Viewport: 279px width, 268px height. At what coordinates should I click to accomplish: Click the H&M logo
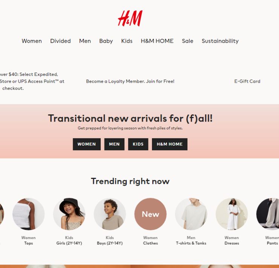[x=130, y=18]
